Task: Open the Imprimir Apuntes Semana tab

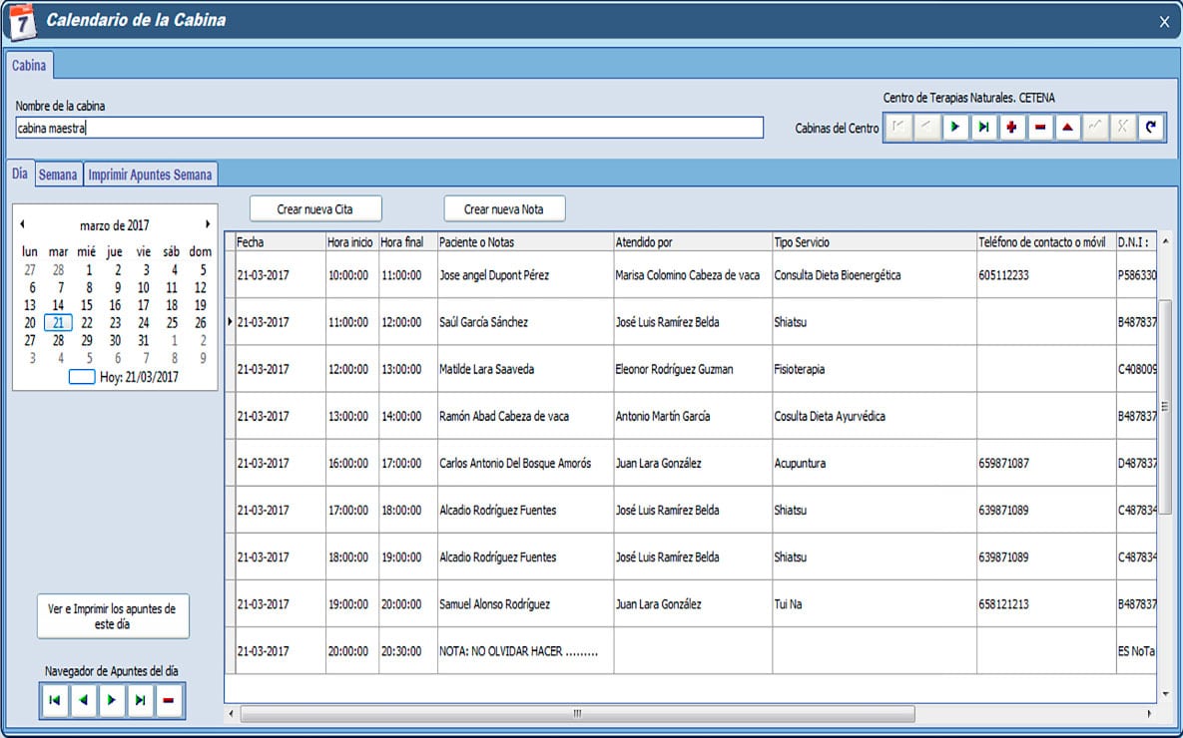Action: [150, 175]
